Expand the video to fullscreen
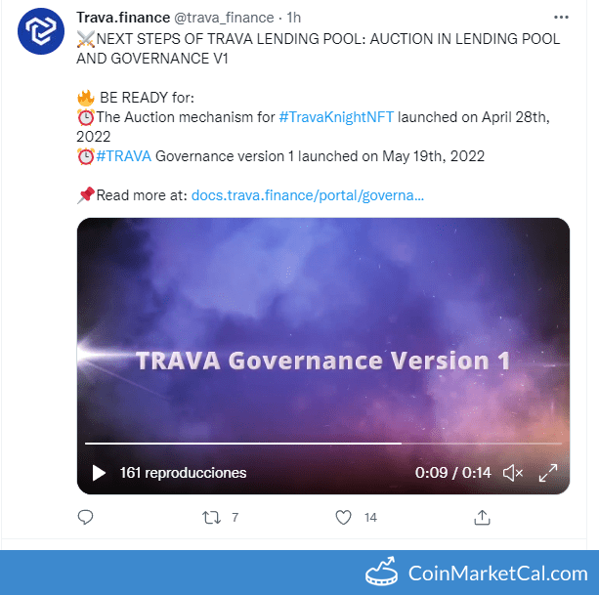This screenshot has width=599, height=595. click(548, 473)
